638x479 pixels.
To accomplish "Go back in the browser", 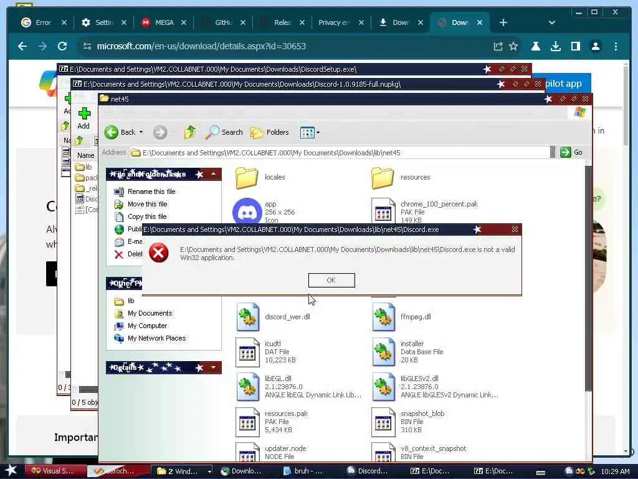I will click(x=22, y=46).
